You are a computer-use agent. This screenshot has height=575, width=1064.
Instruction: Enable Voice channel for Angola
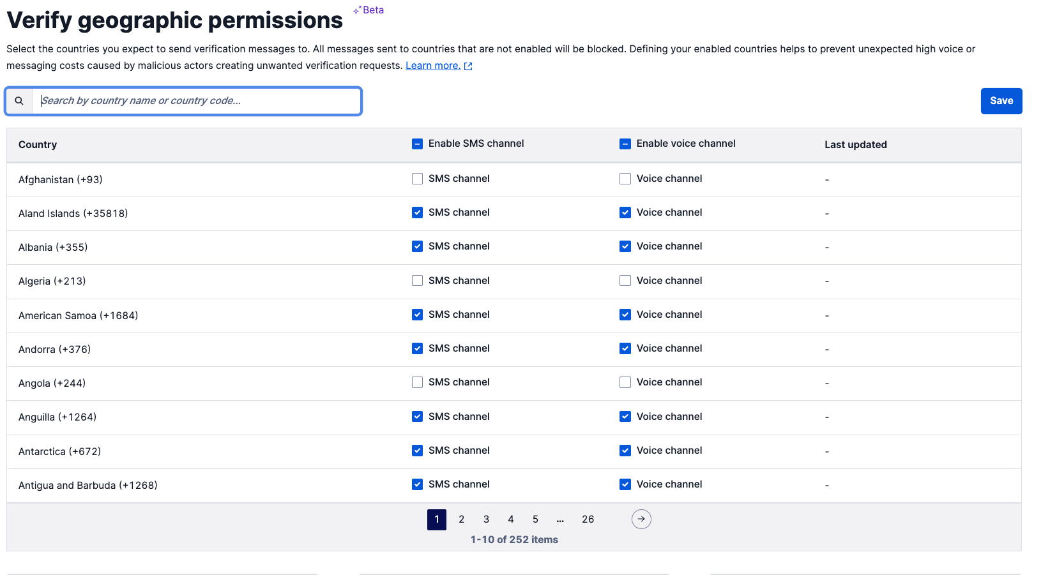(625, 382)
